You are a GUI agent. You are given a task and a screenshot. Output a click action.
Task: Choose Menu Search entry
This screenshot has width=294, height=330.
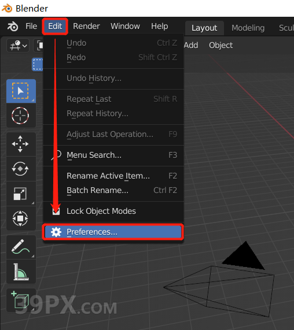113,155
